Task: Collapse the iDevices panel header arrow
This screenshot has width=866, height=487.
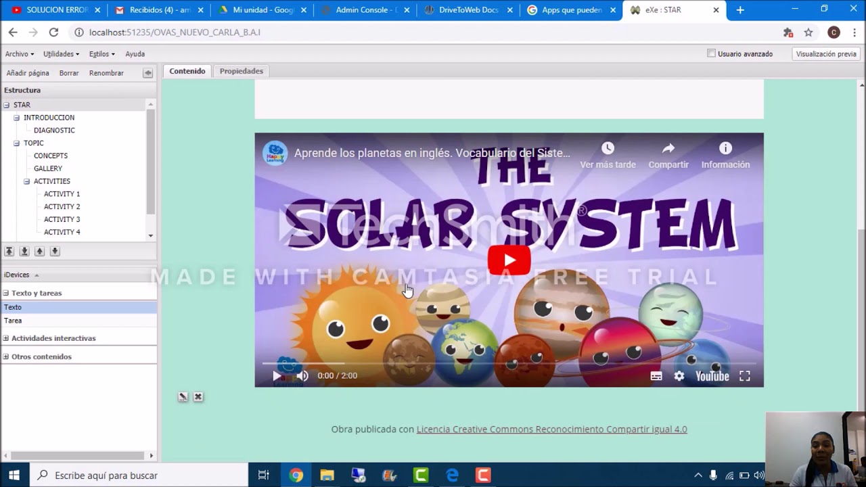Action: pos(37,275)
